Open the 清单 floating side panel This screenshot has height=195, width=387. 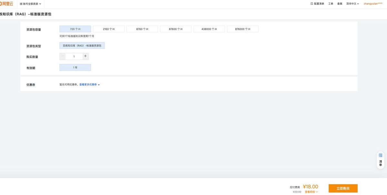tap(381, 160)
